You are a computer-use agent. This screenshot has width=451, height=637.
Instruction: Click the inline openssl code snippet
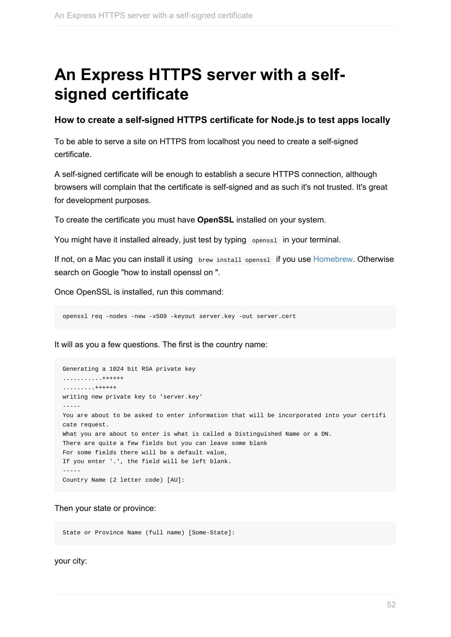pyautogui.click(x=264, y=240)
